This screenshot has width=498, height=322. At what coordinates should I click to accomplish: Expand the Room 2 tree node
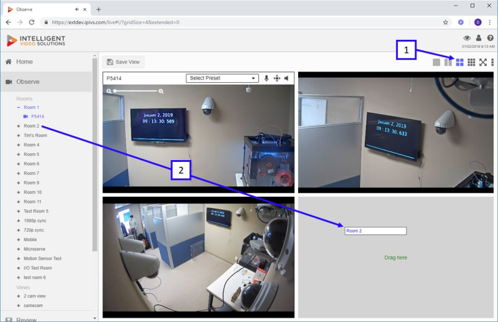[19, 126]
